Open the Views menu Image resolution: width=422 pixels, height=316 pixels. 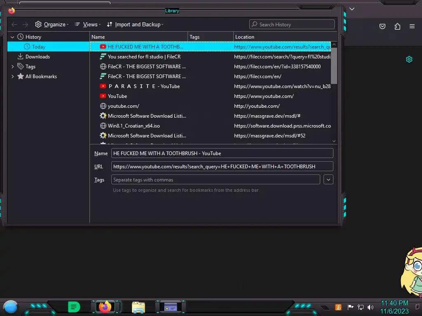[88, 24]
